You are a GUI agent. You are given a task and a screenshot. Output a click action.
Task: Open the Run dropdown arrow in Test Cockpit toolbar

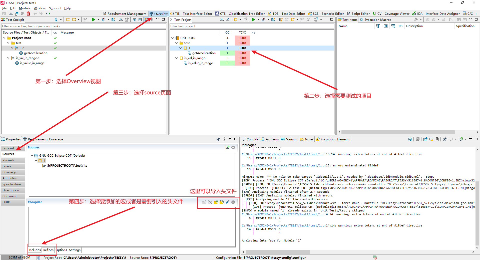98,20
